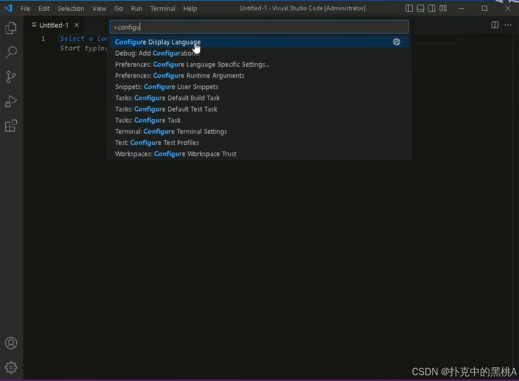The height and width of the screenshot is (381, 519).
Task: Minimize the Visual Studio Code window
Action: [461, 8]
